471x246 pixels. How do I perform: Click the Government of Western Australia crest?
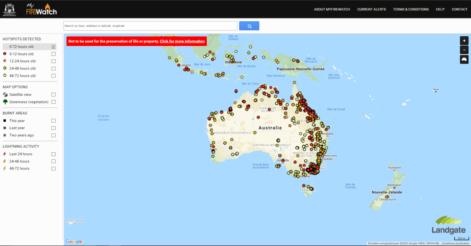click(x=9, y=9)
